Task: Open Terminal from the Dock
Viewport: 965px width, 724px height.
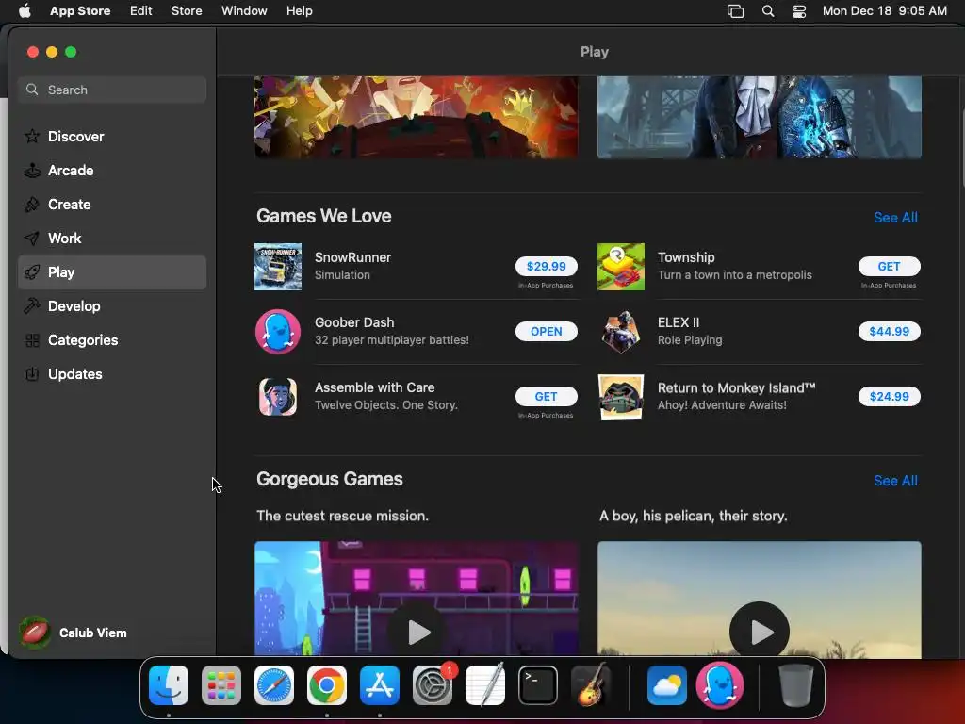Action: point(538,685)
